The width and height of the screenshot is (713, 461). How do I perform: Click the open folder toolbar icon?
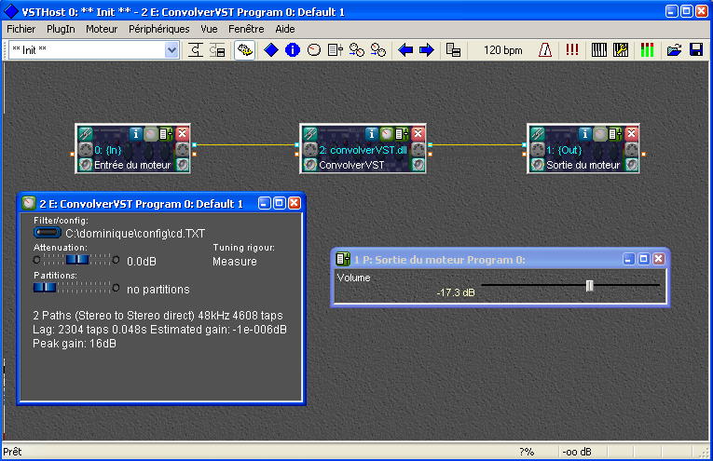pyautogui.click(x=675, y=50)
